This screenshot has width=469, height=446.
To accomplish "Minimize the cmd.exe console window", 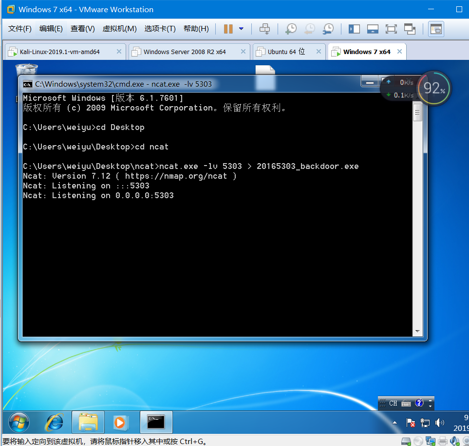I will tap(370, 83).
